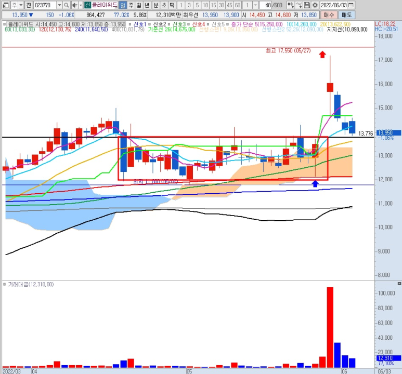Image resolution: width=402 pixels, height=374 pixels.
Task: Click the add candle chart icon
Action: coord(290,5)
